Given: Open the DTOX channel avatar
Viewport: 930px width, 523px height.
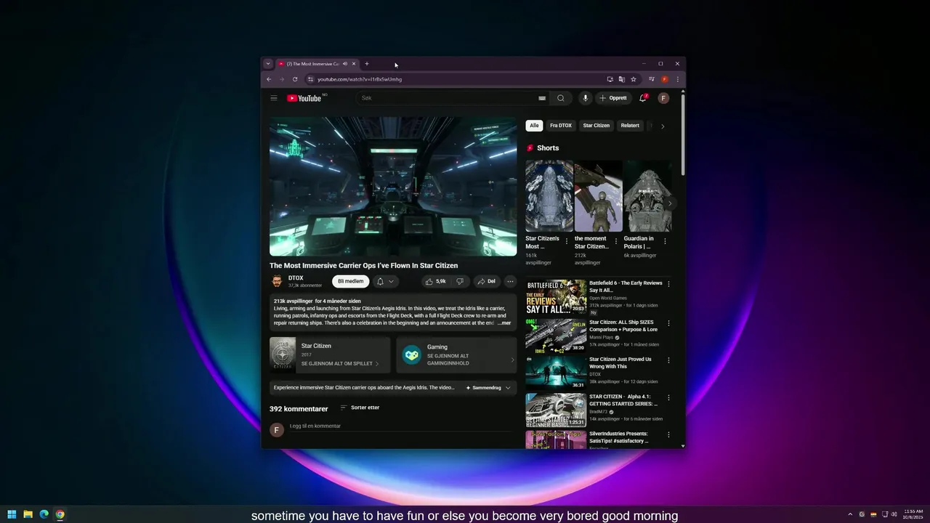Looking at the screenshot, I should pos(277,281).
